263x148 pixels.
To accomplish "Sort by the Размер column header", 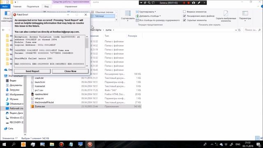I will click(x=132, y=36).
